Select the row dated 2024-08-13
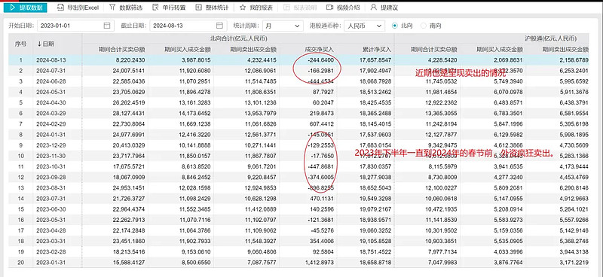This screenshot has width=603, height=277. (x=298, y=60)
